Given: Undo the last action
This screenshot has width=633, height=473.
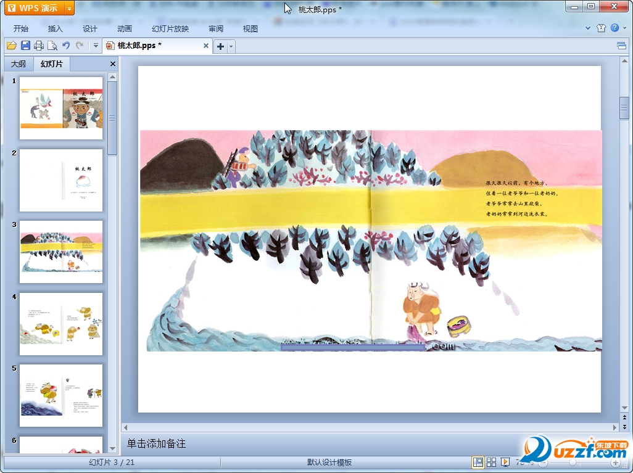Looking at the screenshot, I should [x=66, y=46].
